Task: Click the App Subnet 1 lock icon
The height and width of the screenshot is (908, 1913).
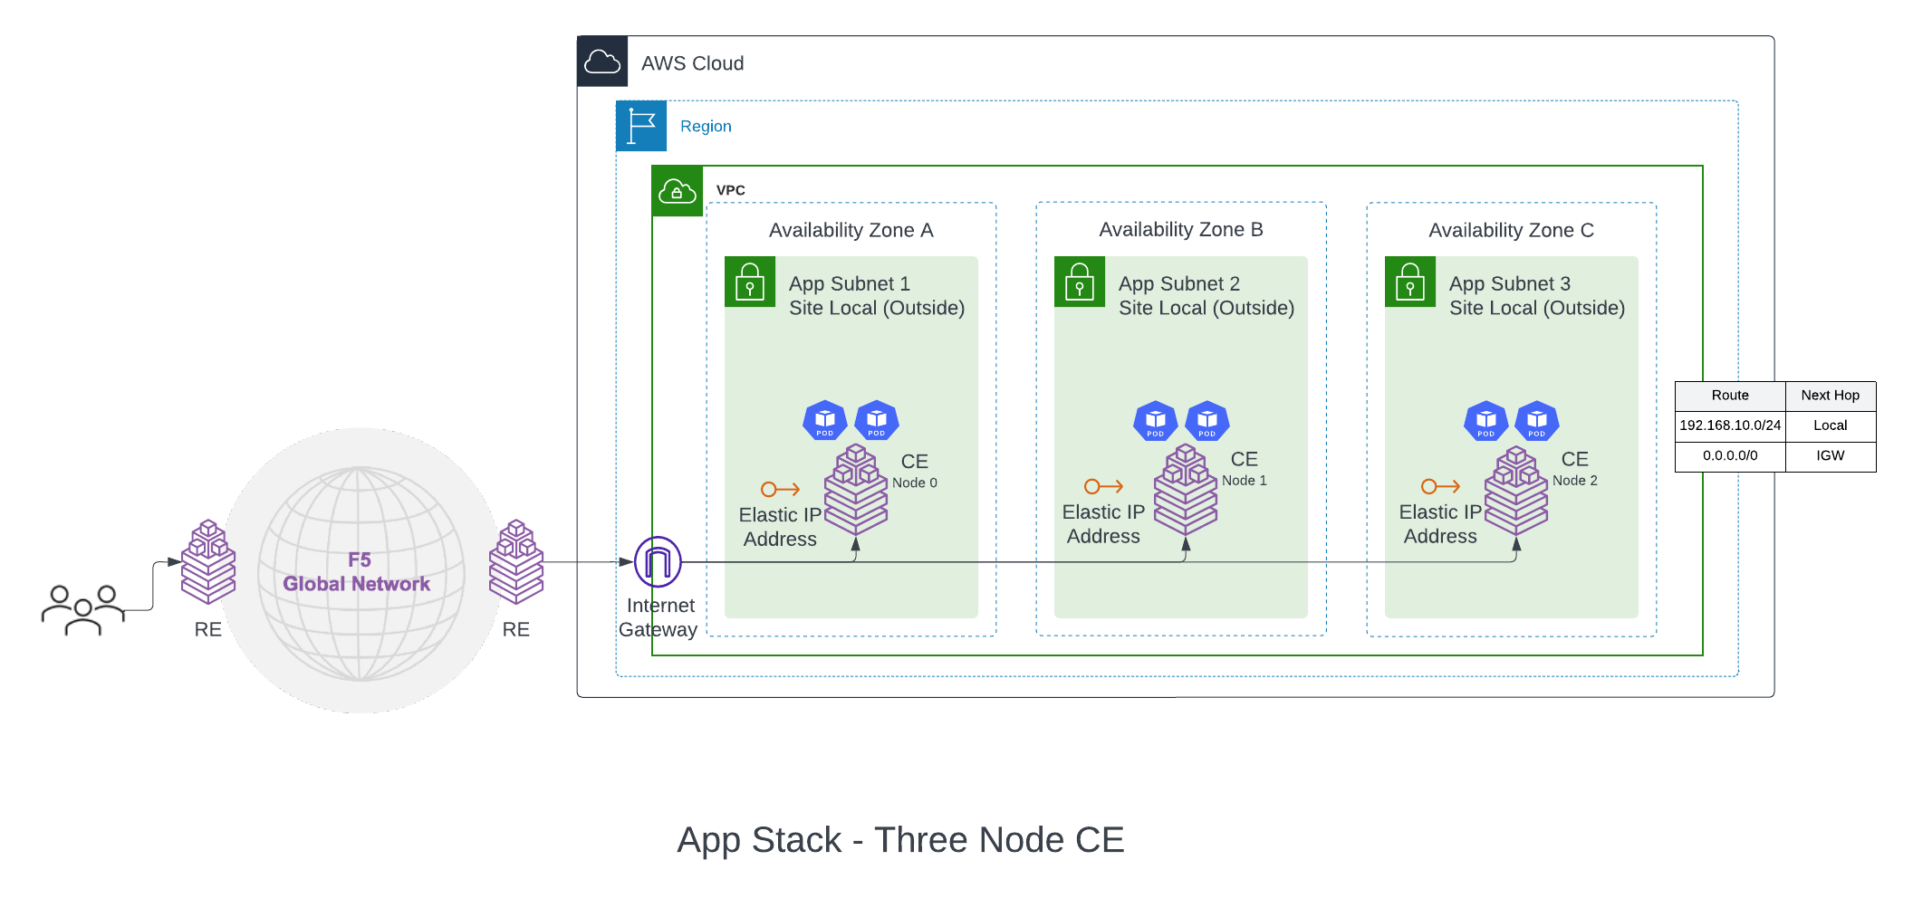Action: pos(749,281)
